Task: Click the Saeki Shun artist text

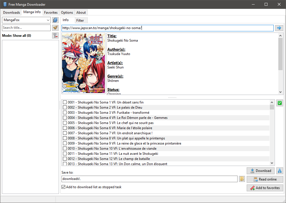Action: coord(115,67)
